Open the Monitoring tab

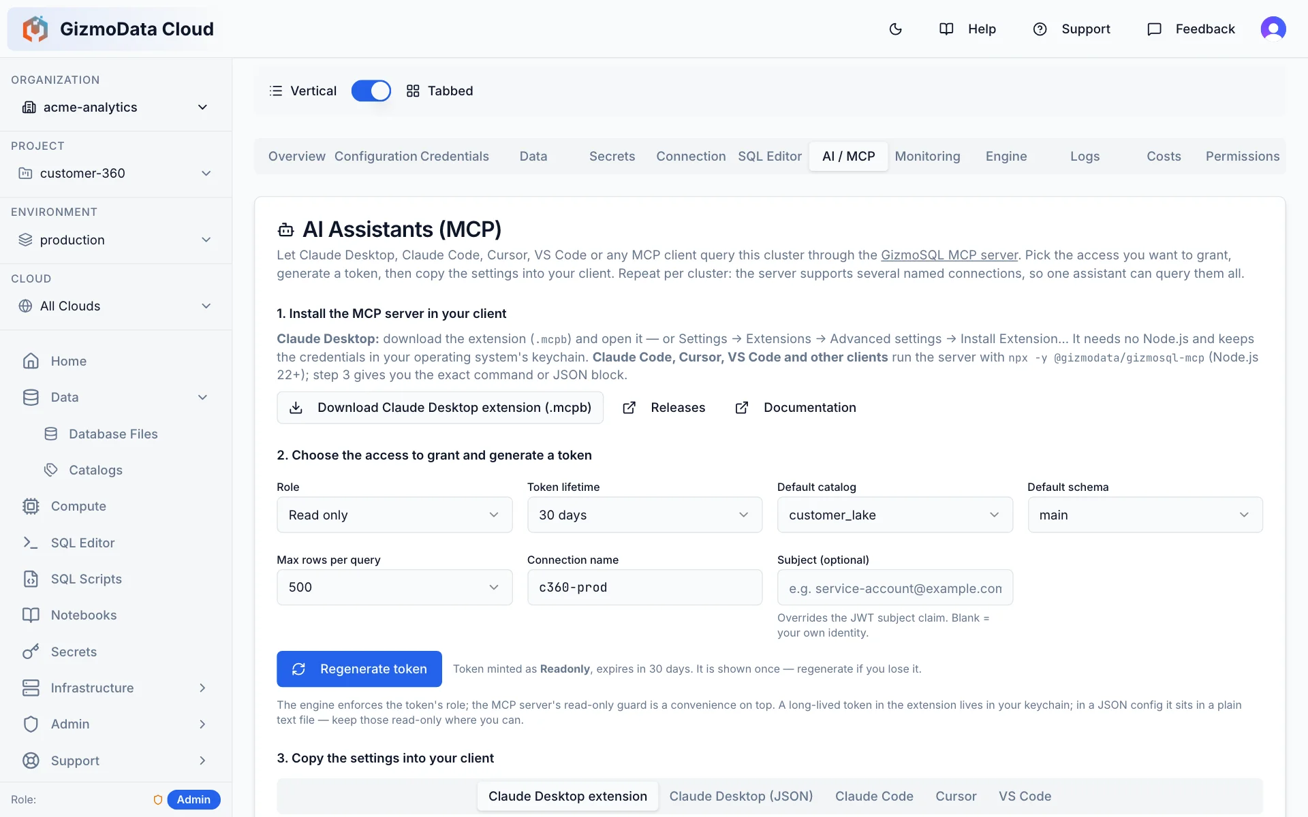(927, 156)
